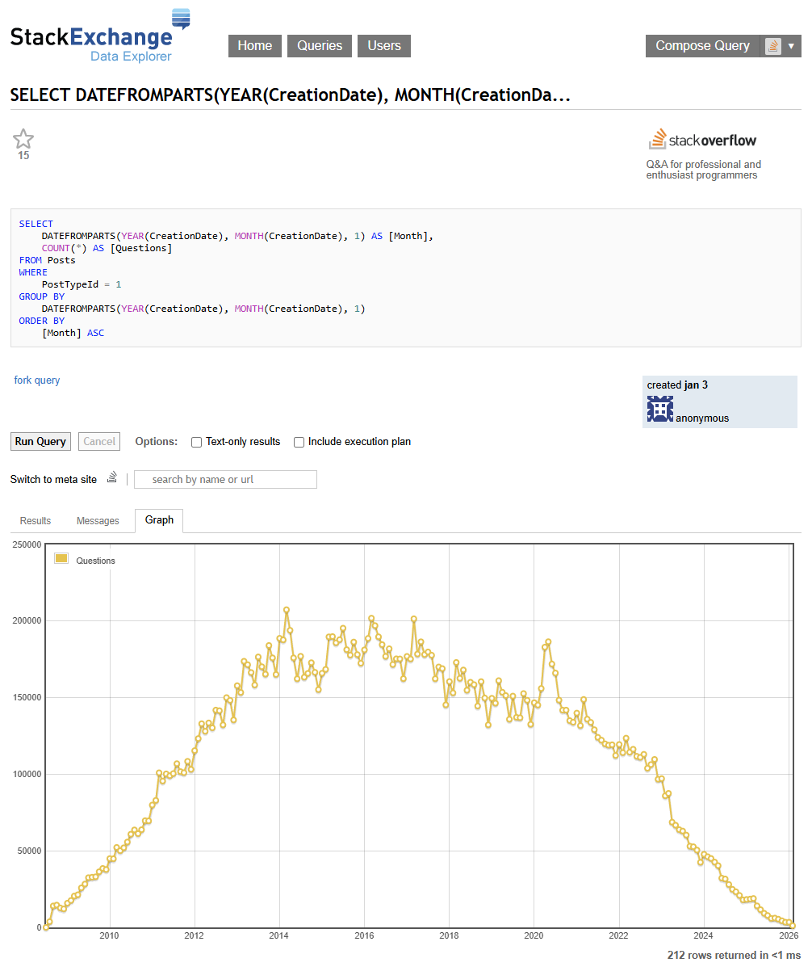Click the 100000 y-axis label
This screenshot has width=812, height=971.
[x=26, y=774]
